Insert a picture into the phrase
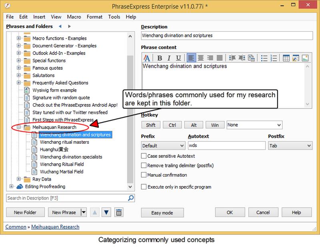 click(x=305, y=58)
